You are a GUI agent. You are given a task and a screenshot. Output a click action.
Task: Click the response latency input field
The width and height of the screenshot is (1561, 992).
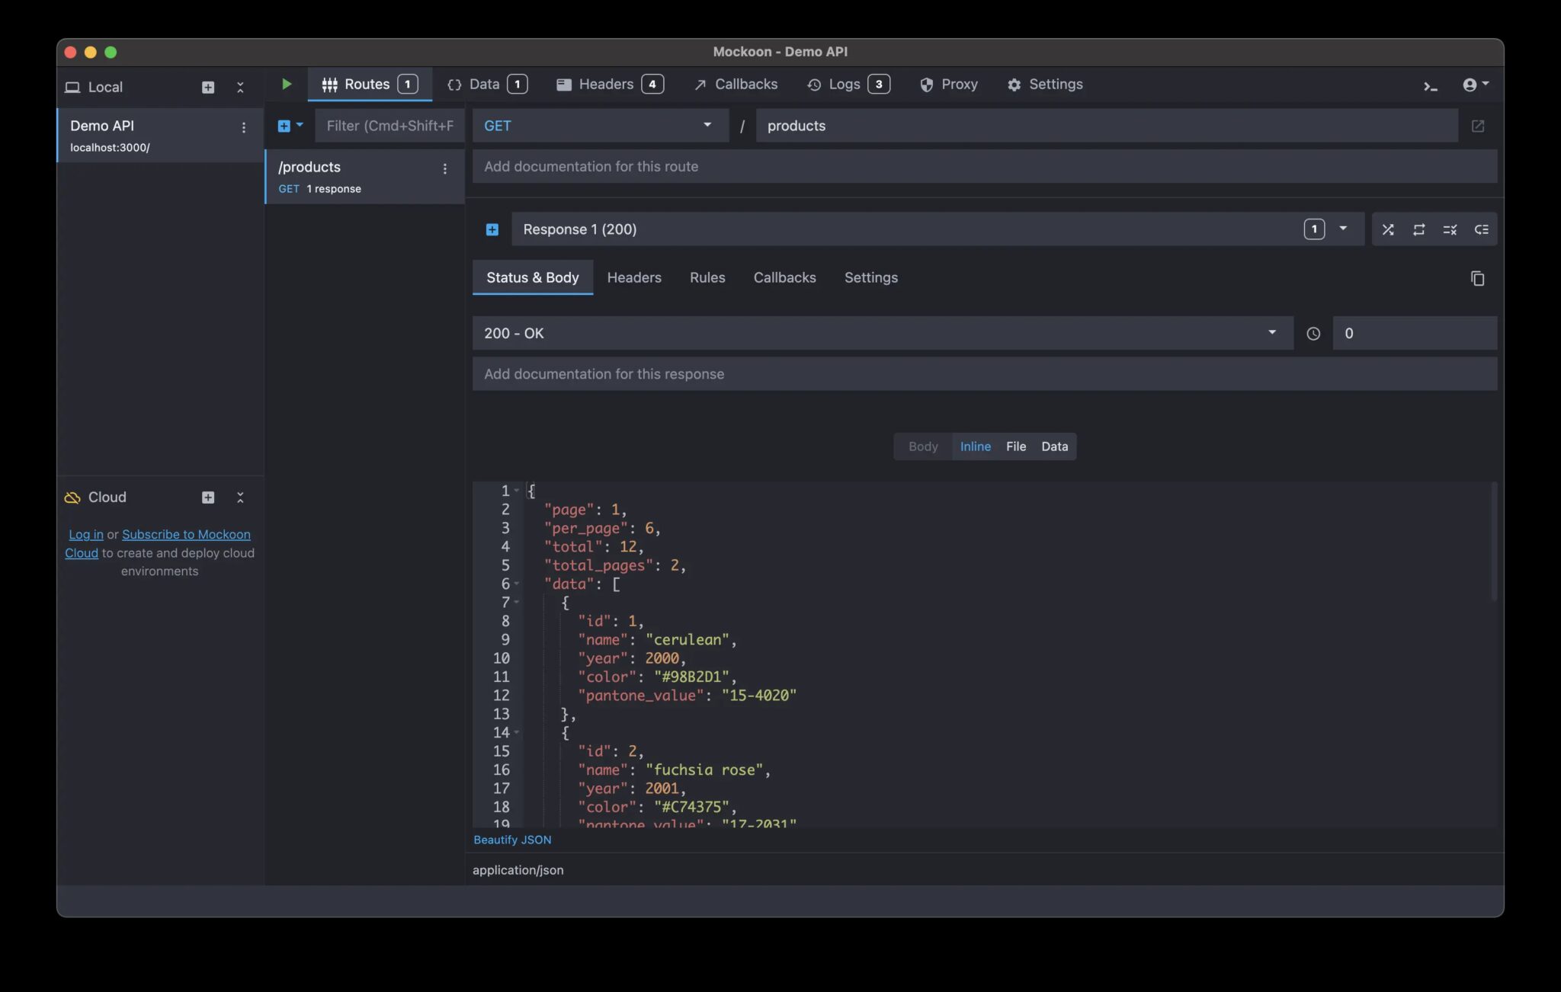tap(1413, 333)
